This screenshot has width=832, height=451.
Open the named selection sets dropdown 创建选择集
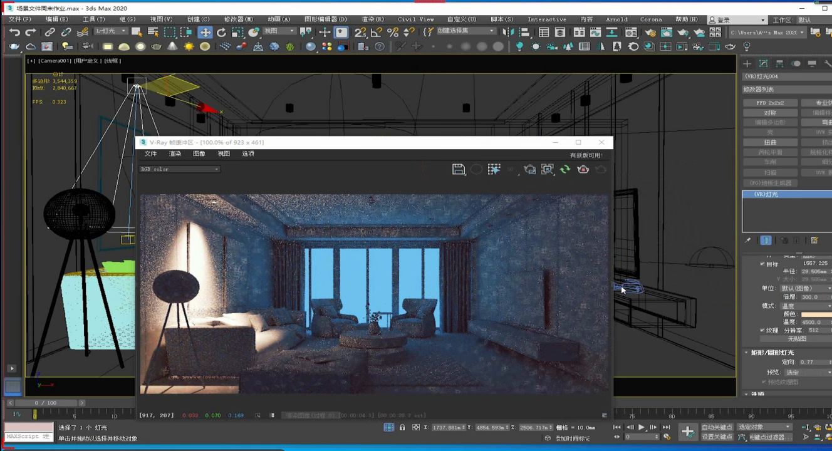tap(465, 31)
